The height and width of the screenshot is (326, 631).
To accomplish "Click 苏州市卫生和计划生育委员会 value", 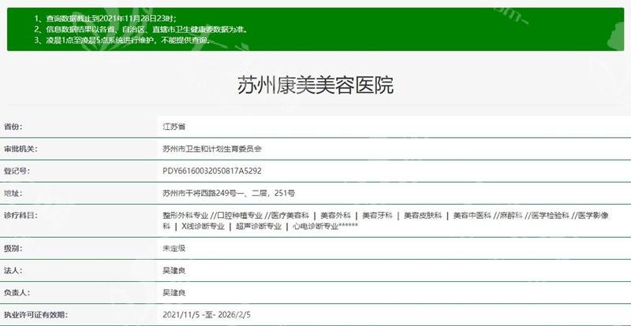I will click(x=212, y=149).
